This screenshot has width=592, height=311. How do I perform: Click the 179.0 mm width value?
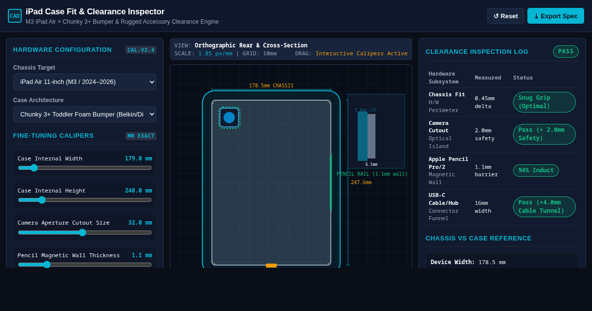pos(138,158)
